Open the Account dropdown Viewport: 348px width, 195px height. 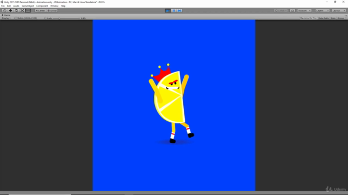[x=304, y=11]
